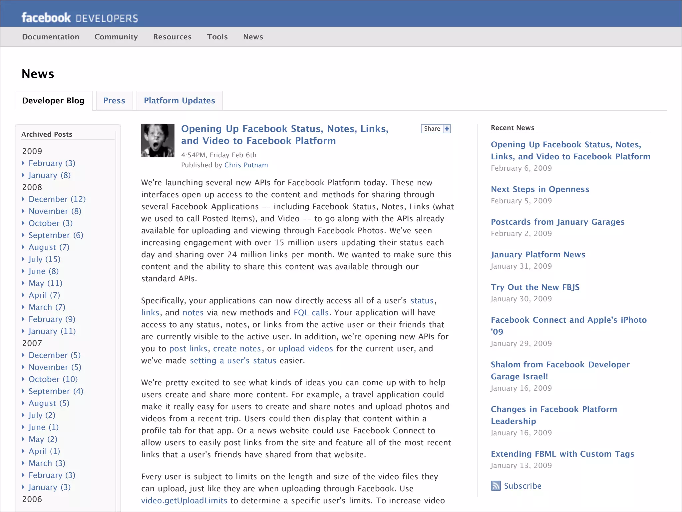This screenshot has width=682, height=512.
Task: Open the author's profile photo thumbnail
Action: click(158, 141)
